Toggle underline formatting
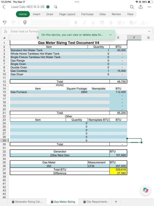The image size is (154, 206). [93, 23]
